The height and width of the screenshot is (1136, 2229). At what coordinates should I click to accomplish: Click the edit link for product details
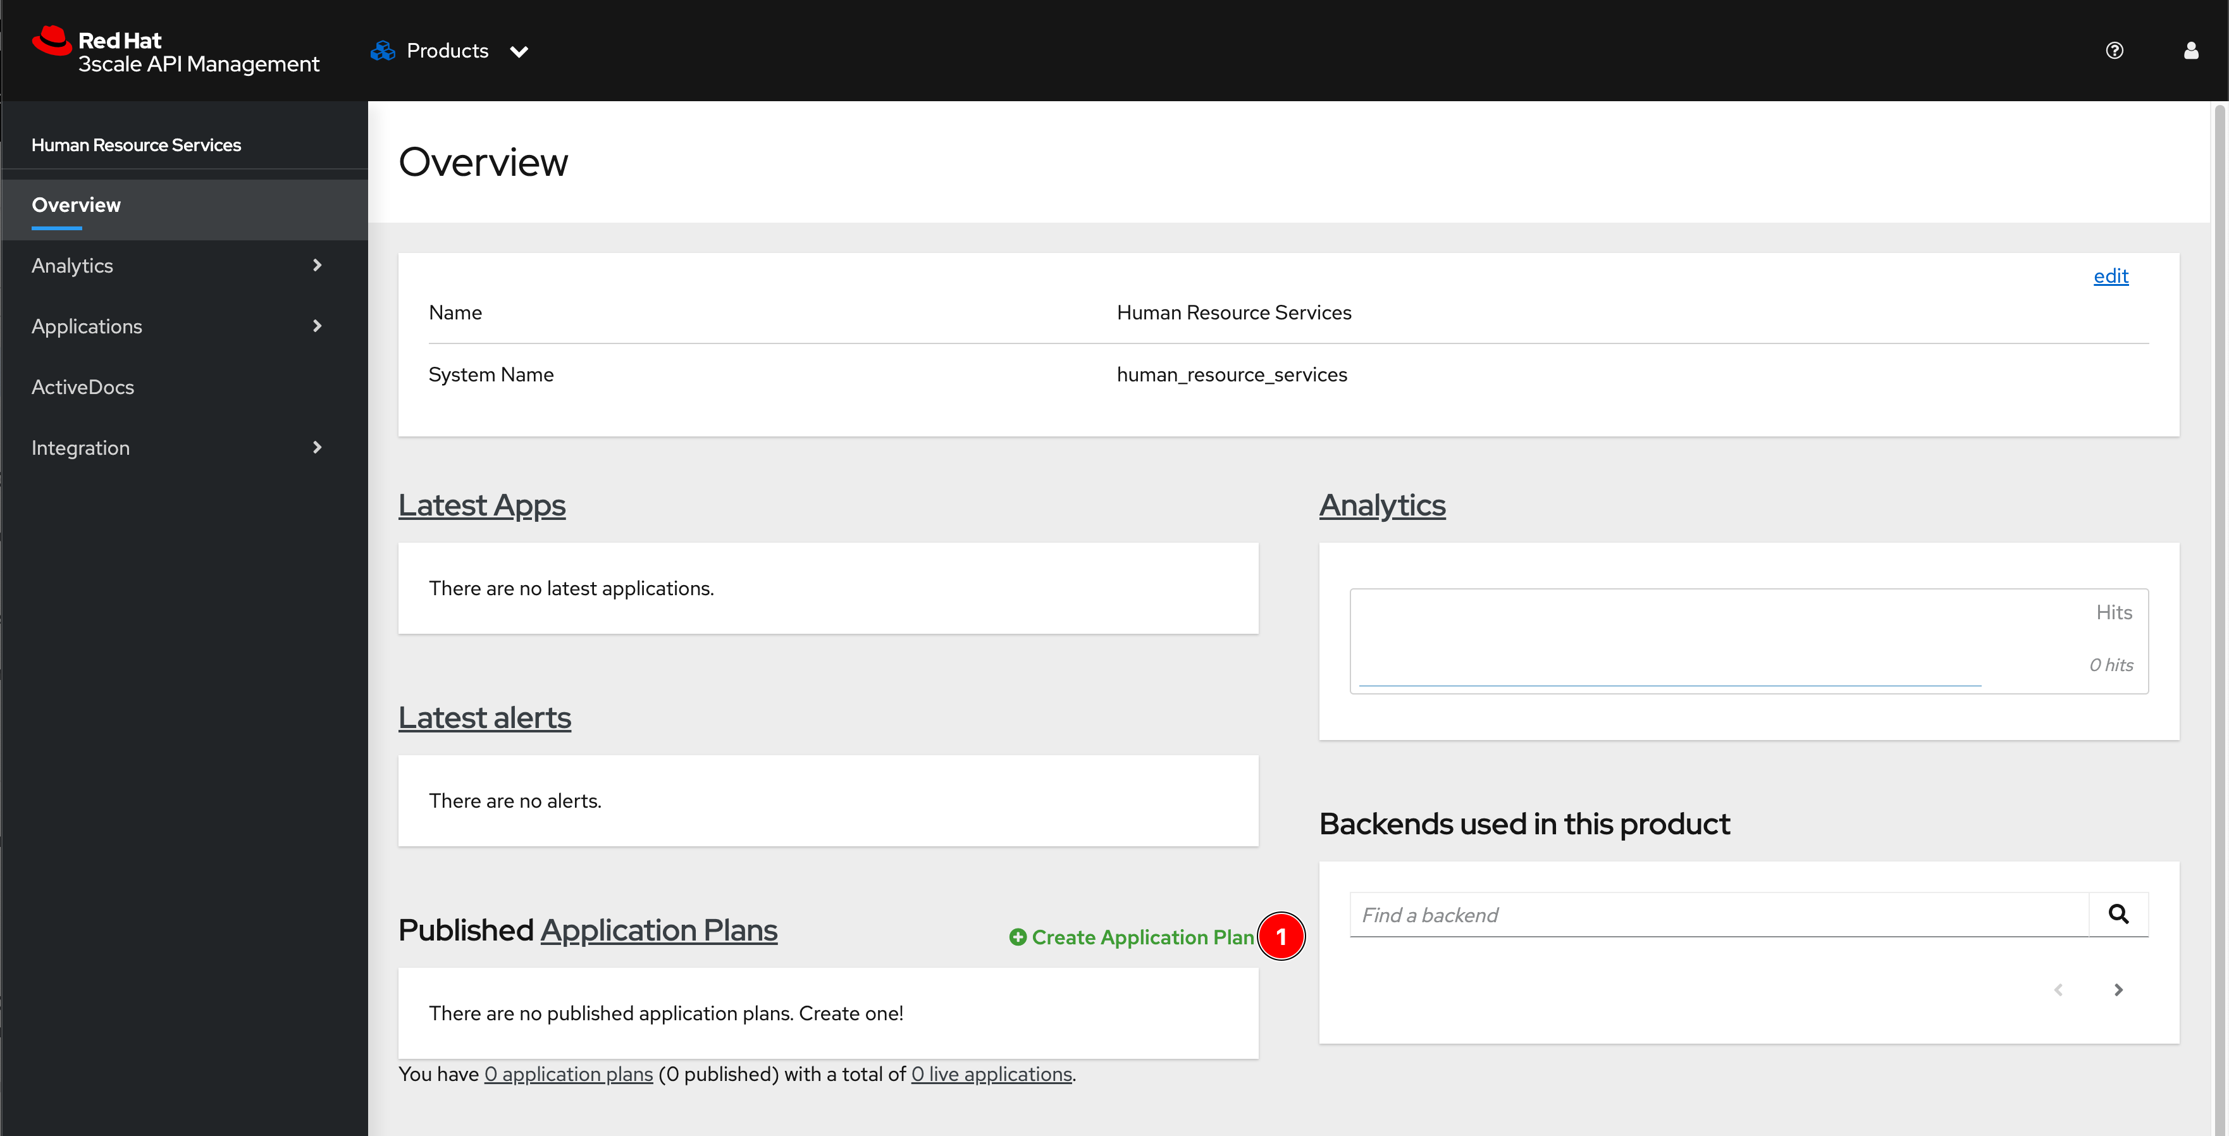pos(2112,275)
